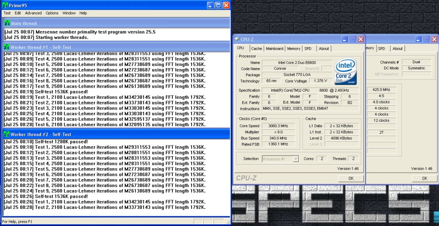The width and height of the screenshot is (439, 226).
Task: Click the Prime95 title bar icon
Action: [x=5, y=5]
